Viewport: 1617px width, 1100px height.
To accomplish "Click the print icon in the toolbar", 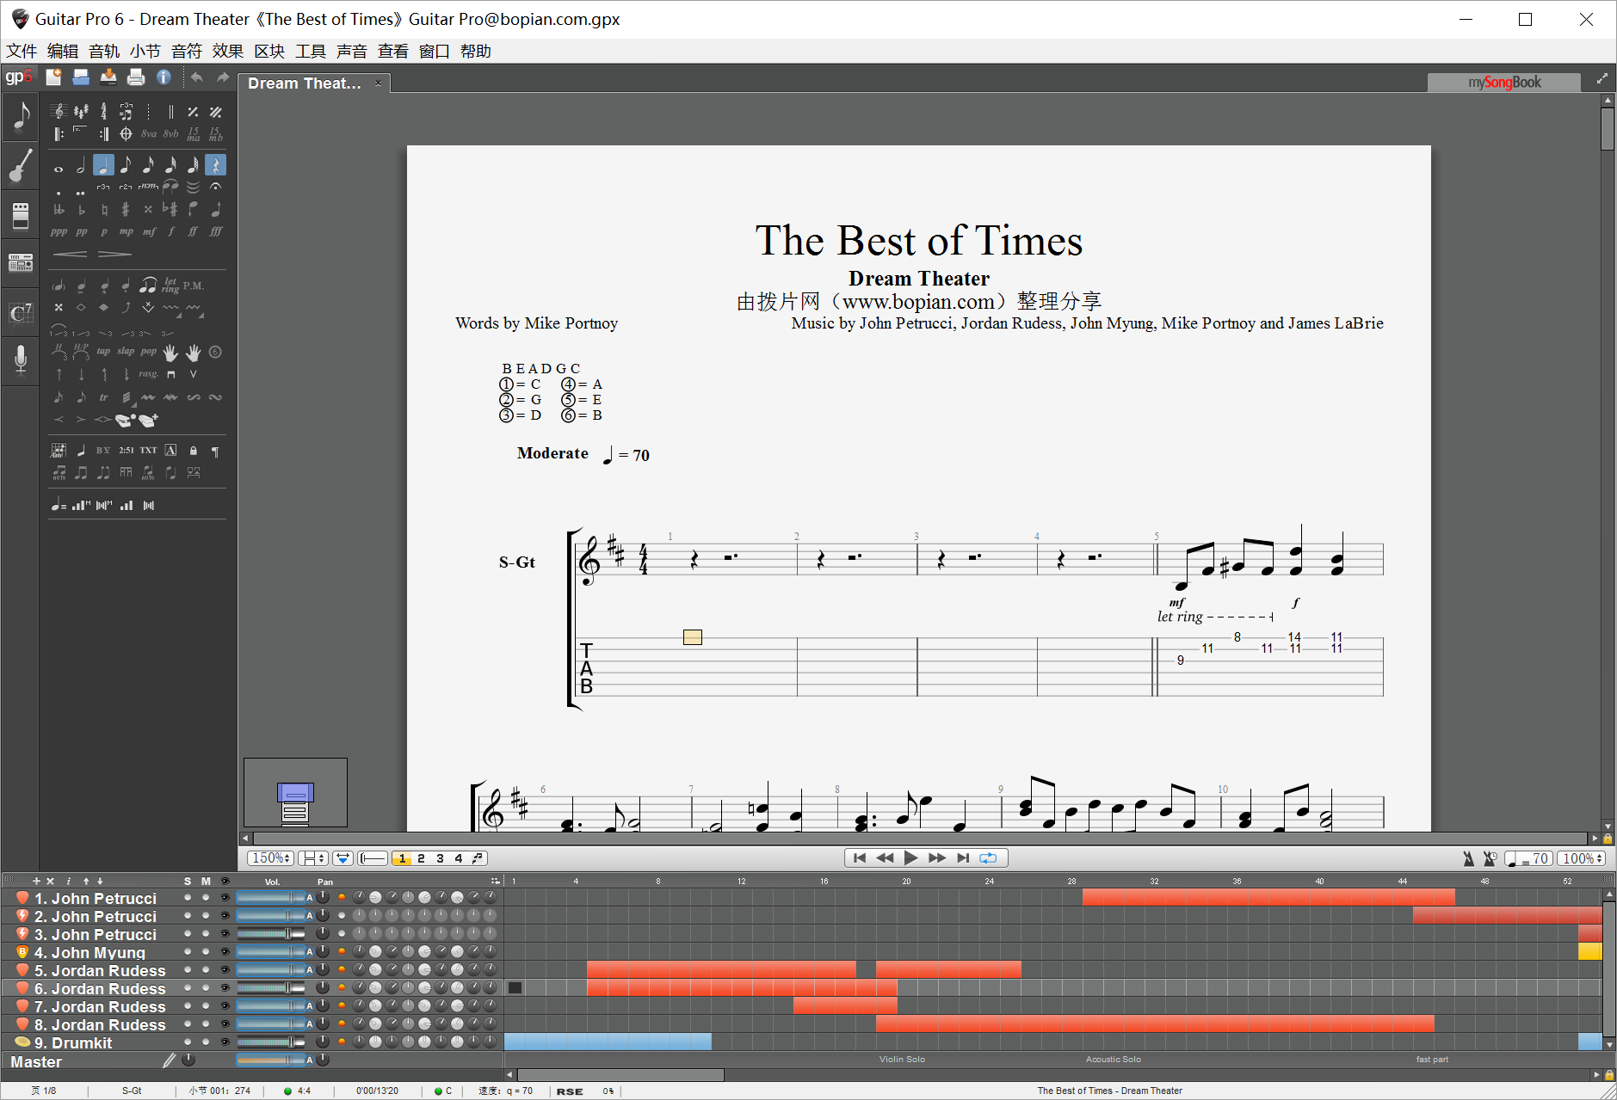I will click(x=136, y=77).
